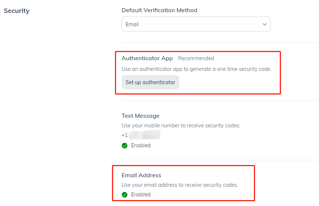Click the Recommended tag beside Authenticator App
This screenshot has width=319, height=206.
point(196,58)
